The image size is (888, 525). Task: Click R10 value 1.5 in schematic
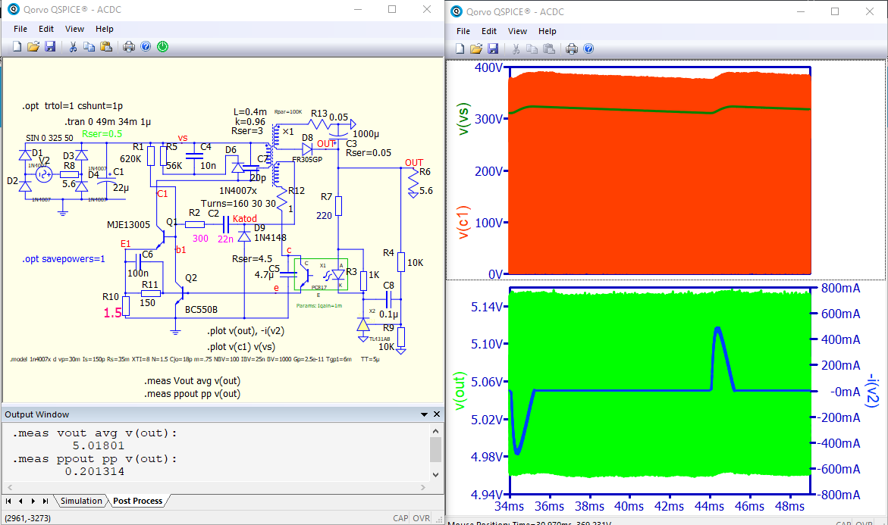[x=113, y=312]
